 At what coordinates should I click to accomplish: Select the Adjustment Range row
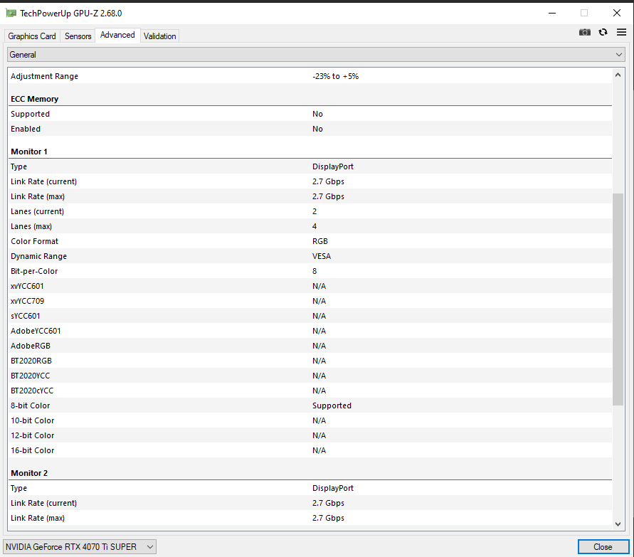pos(310,76)
